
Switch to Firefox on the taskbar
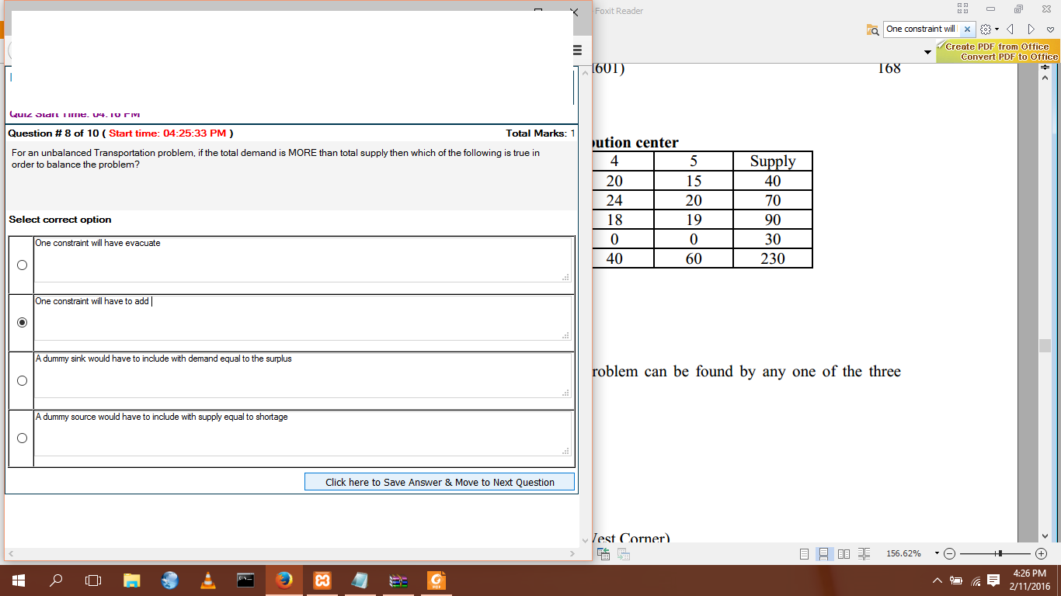pos(284,580)
